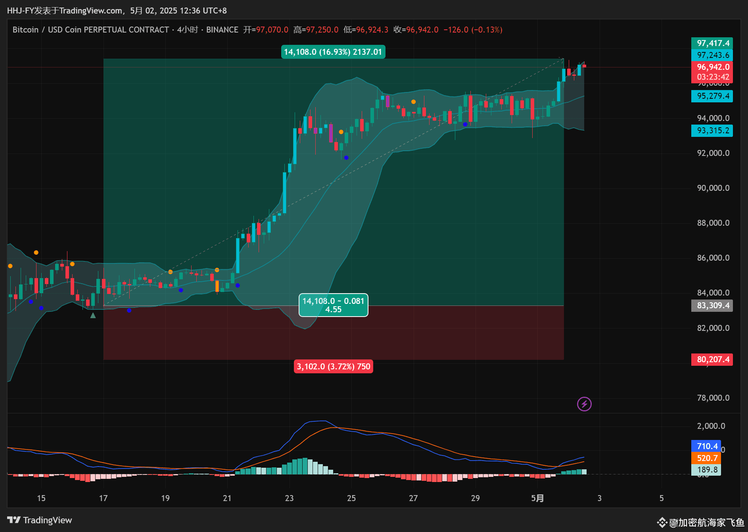The width and height of the screenshot is (748, 532).
Task: Click the 84,000.0 price scale value
Action: 713,293
